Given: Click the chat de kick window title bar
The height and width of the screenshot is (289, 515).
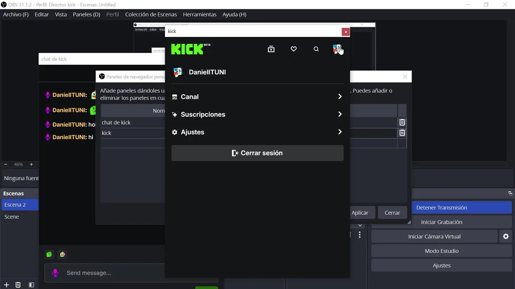Looking at the screenshot, I should pyautogui.click(x=102, y=59).
